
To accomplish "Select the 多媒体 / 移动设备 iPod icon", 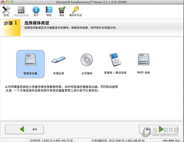I will [x=115, y=63].
